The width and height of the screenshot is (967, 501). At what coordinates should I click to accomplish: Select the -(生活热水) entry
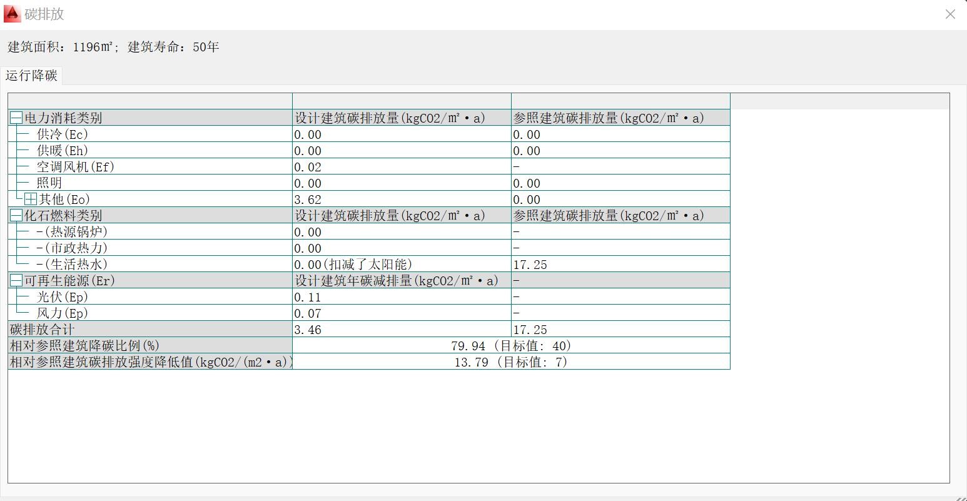(72, 265)
